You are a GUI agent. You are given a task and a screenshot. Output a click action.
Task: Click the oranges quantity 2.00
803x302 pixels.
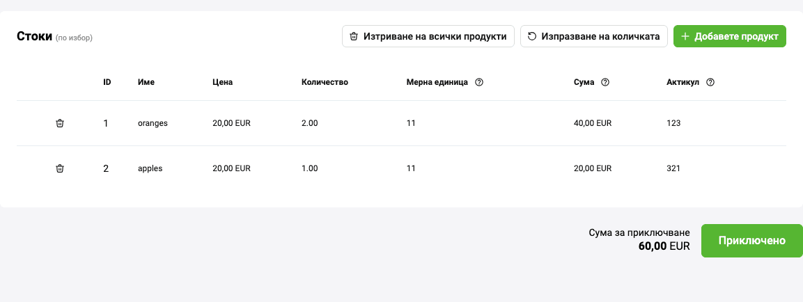click(309, 123)
